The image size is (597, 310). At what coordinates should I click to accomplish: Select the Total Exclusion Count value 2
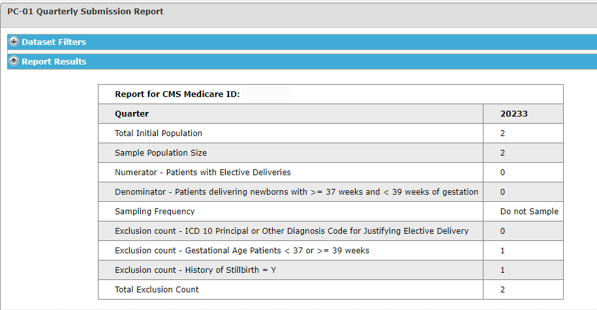(x=502, y=289)
